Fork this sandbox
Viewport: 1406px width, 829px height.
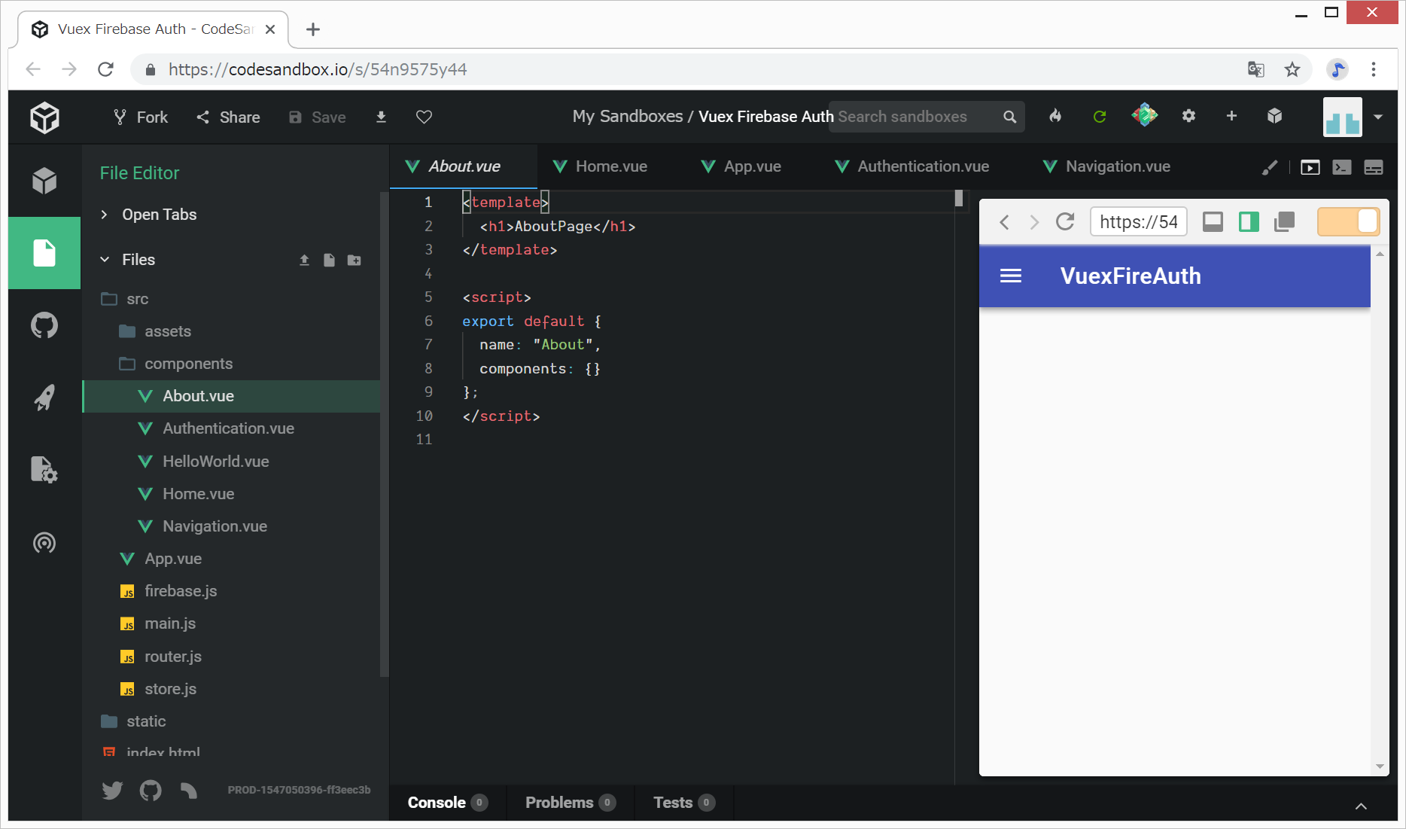tap(141, 117)
